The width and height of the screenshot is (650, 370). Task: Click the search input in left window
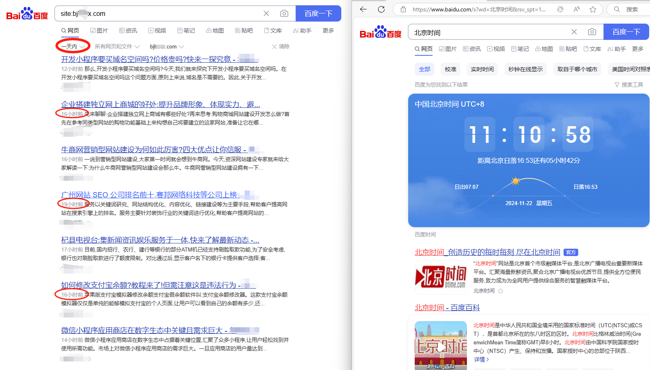click(159, 13)
